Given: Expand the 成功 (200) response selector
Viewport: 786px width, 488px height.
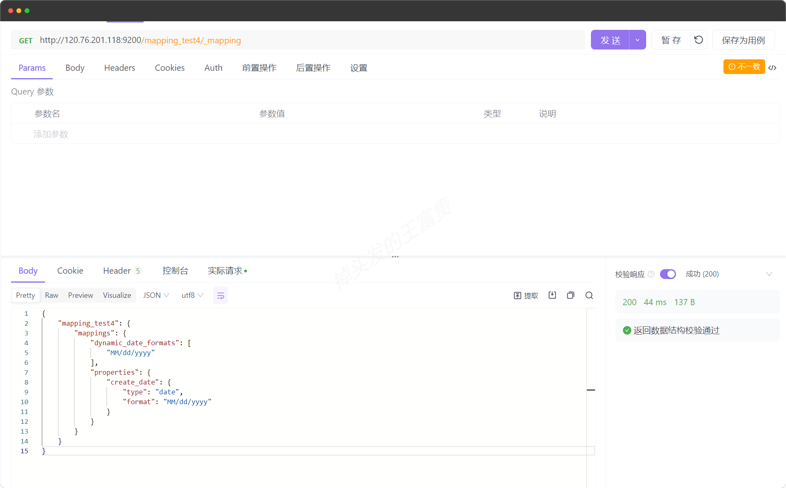Looking at the screenshot, I should [x=769, y=274].
